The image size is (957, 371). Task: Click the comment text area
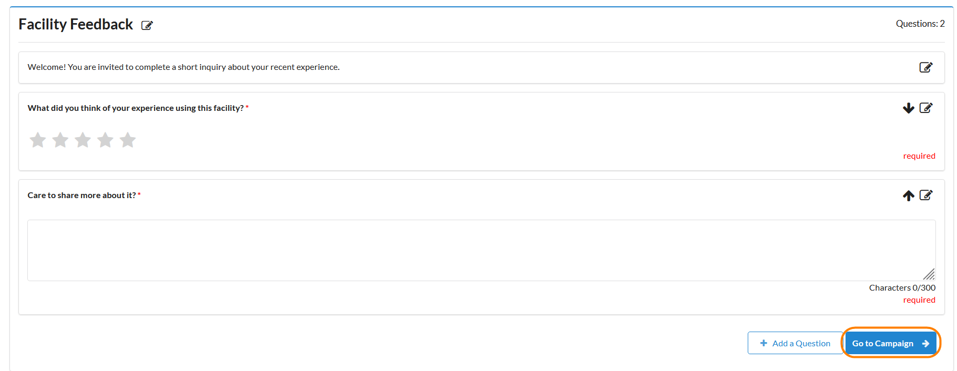(473, 250)
